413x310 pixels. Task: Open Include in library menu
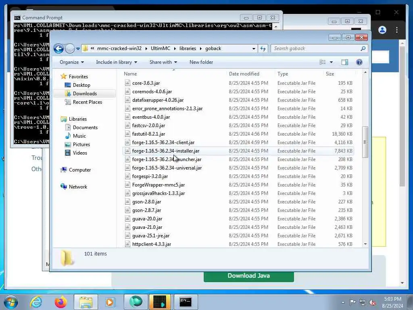click(117, 62)
